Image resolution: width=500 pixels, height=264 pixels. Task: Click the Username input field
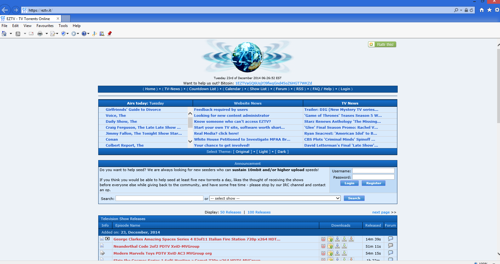pos(373,171)
